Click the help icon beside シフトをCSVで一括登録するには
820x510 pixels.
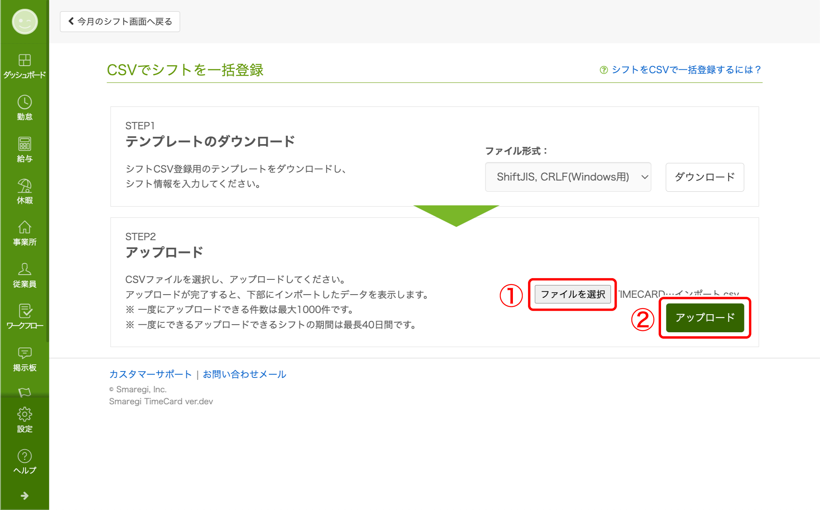tap(604, 70)
